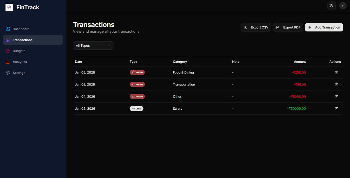
Task: Open the All Types filter dropdown
Action: click(93, 46)
